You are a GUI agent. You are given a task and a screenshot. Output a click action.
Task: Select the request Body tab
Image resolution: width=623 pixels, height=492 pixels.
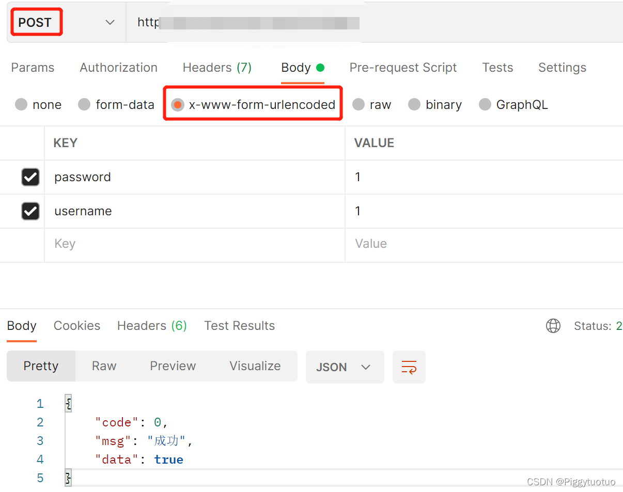click(302, 68)
